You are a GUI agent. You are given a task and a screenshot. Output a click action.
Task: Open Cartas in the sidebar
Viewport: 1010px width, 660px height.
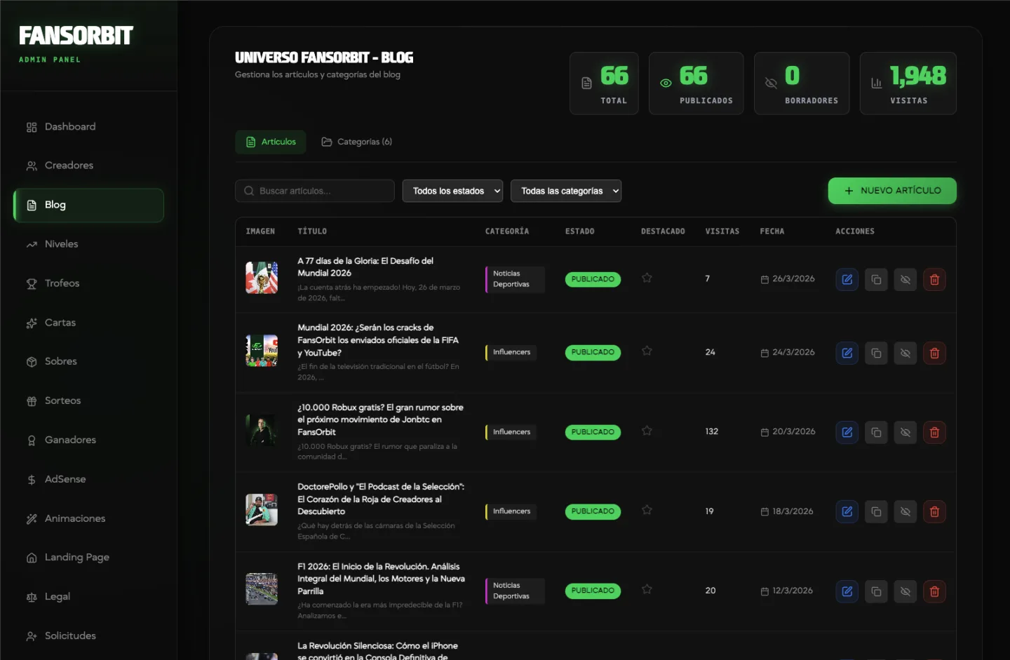(88, 323)
